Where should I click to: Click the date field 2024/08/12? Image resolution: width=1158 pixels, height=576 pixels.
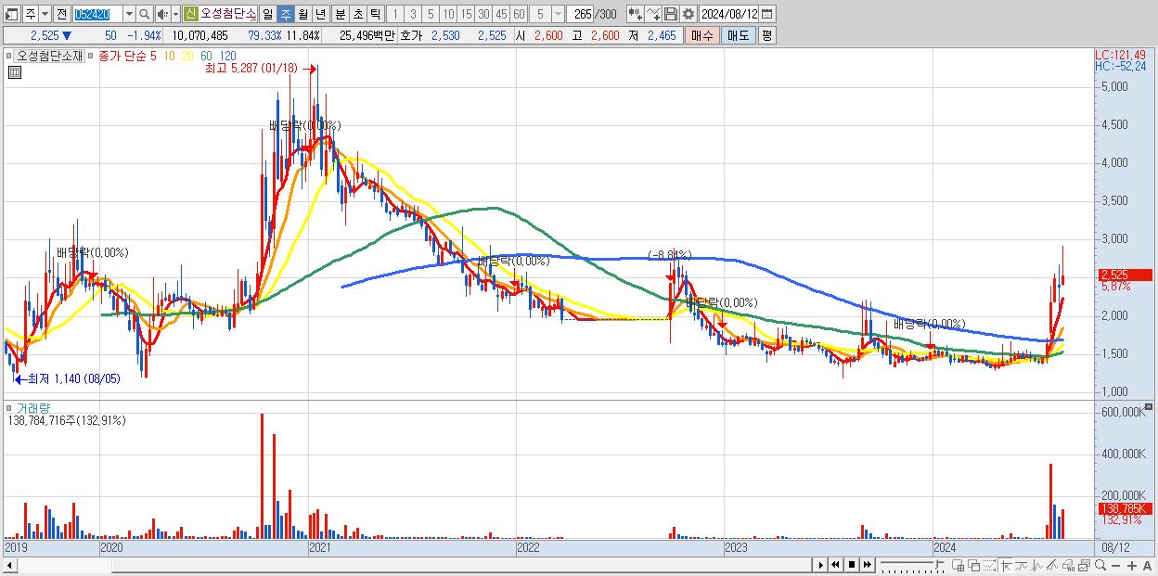coord(729,14)
